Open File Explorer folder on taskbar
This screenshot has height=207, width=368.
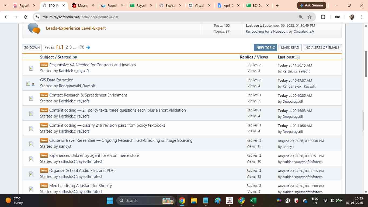tap(194, 201)
